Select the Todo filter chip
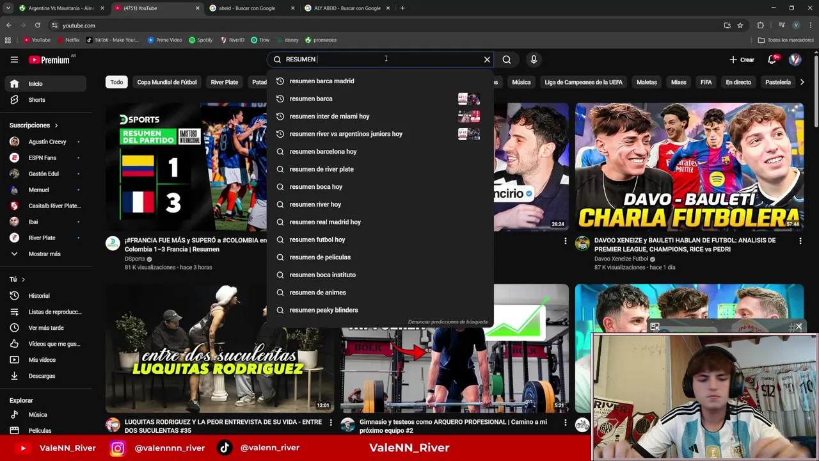Screen dimensions: 819x461 point(116,82)
